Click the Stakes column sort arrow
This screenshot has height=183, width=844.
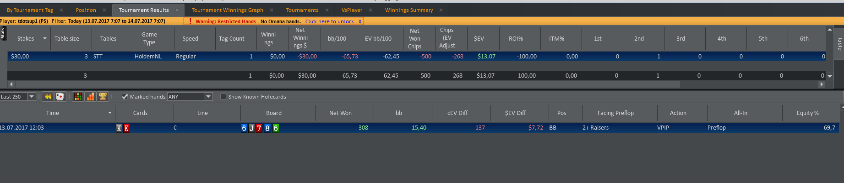coord(45,38)
